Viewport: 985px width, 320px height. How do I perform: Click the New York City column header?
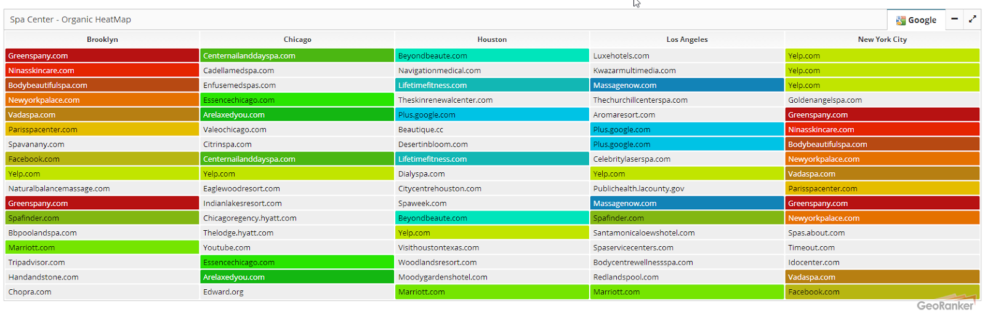(882, 39)
